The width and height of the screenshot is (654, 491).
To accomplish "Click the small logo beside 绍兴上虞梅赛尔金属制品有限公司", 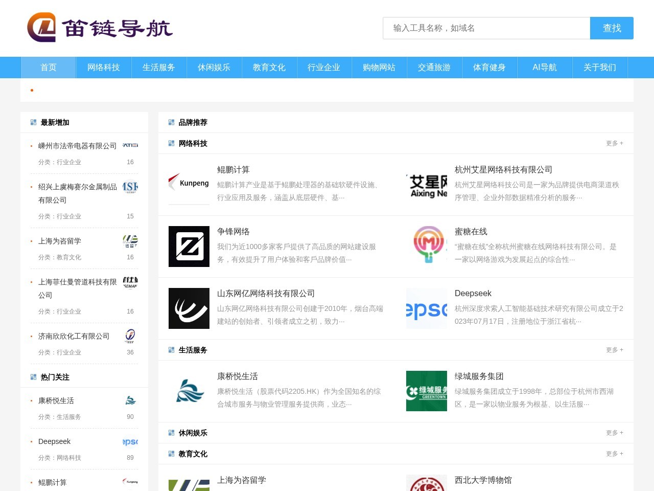I will tap(130, 187).
